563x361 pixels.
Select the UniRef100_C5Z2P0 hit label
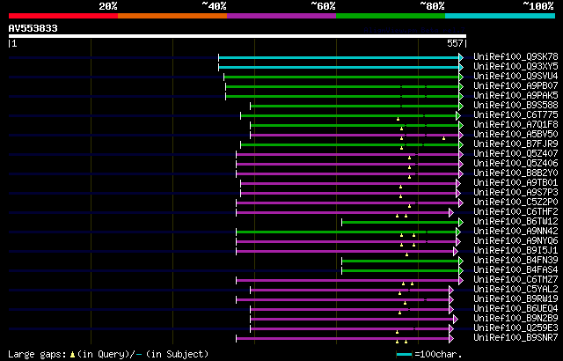pos(515,203)
